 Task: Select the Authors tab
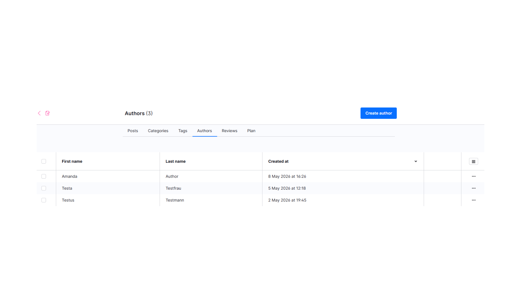pyautogui.click(x=204, y=131)
